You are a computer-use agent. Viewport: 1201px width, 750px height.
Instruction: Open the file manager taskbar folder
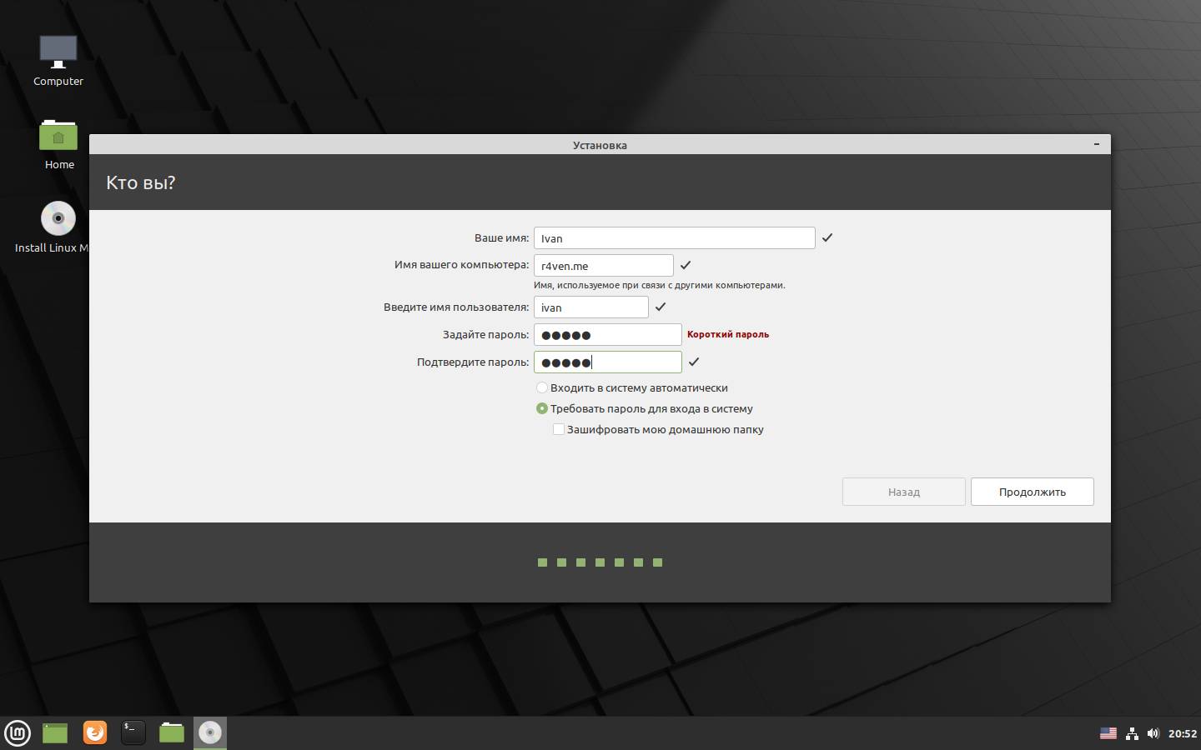[172, 733]
